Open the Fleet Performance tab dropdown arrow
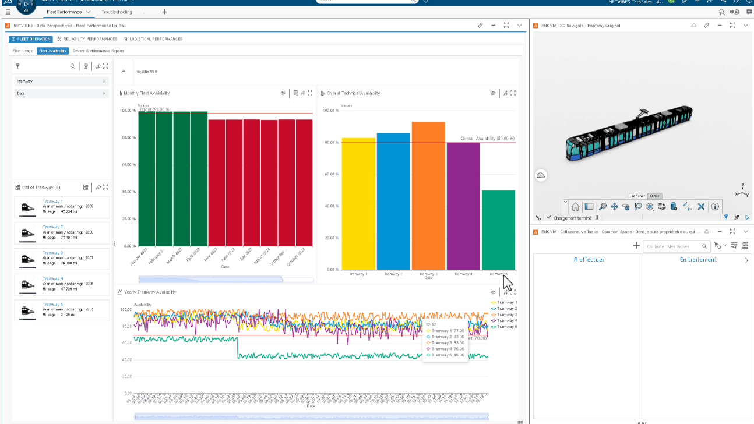The image size is (754, 424). pyautogui.click(x=89, y=12)
